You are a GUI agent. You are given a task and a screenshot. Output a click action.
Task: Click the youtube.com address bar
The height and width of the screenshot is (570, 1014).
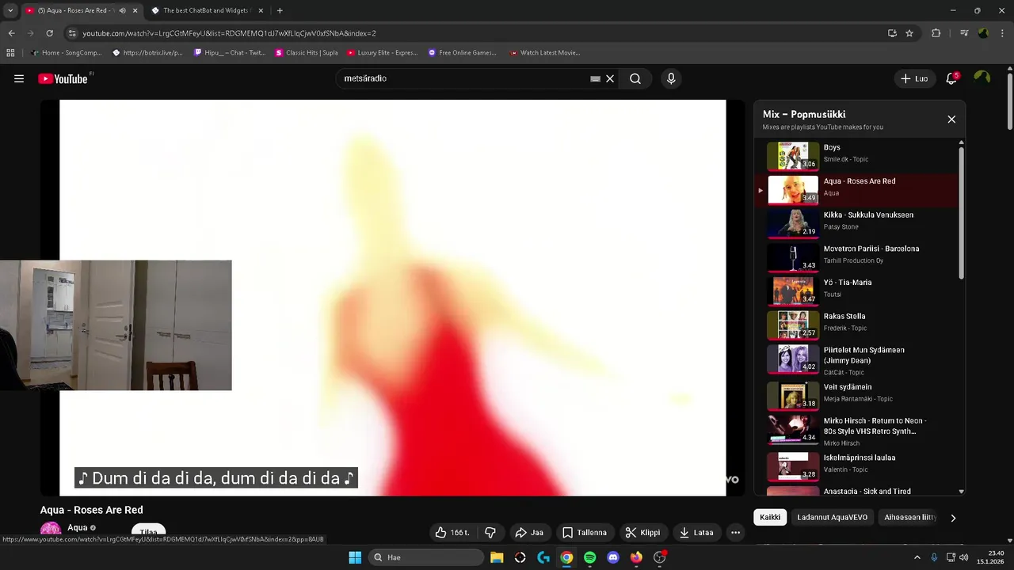coord(475,33)
